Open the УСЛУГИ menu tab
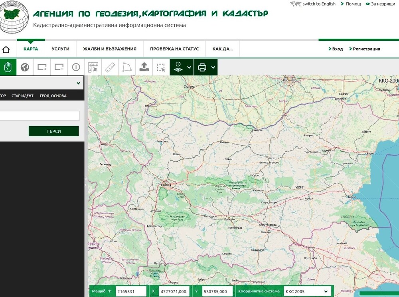The image size is (399, 297). click(x=60, y=49)
